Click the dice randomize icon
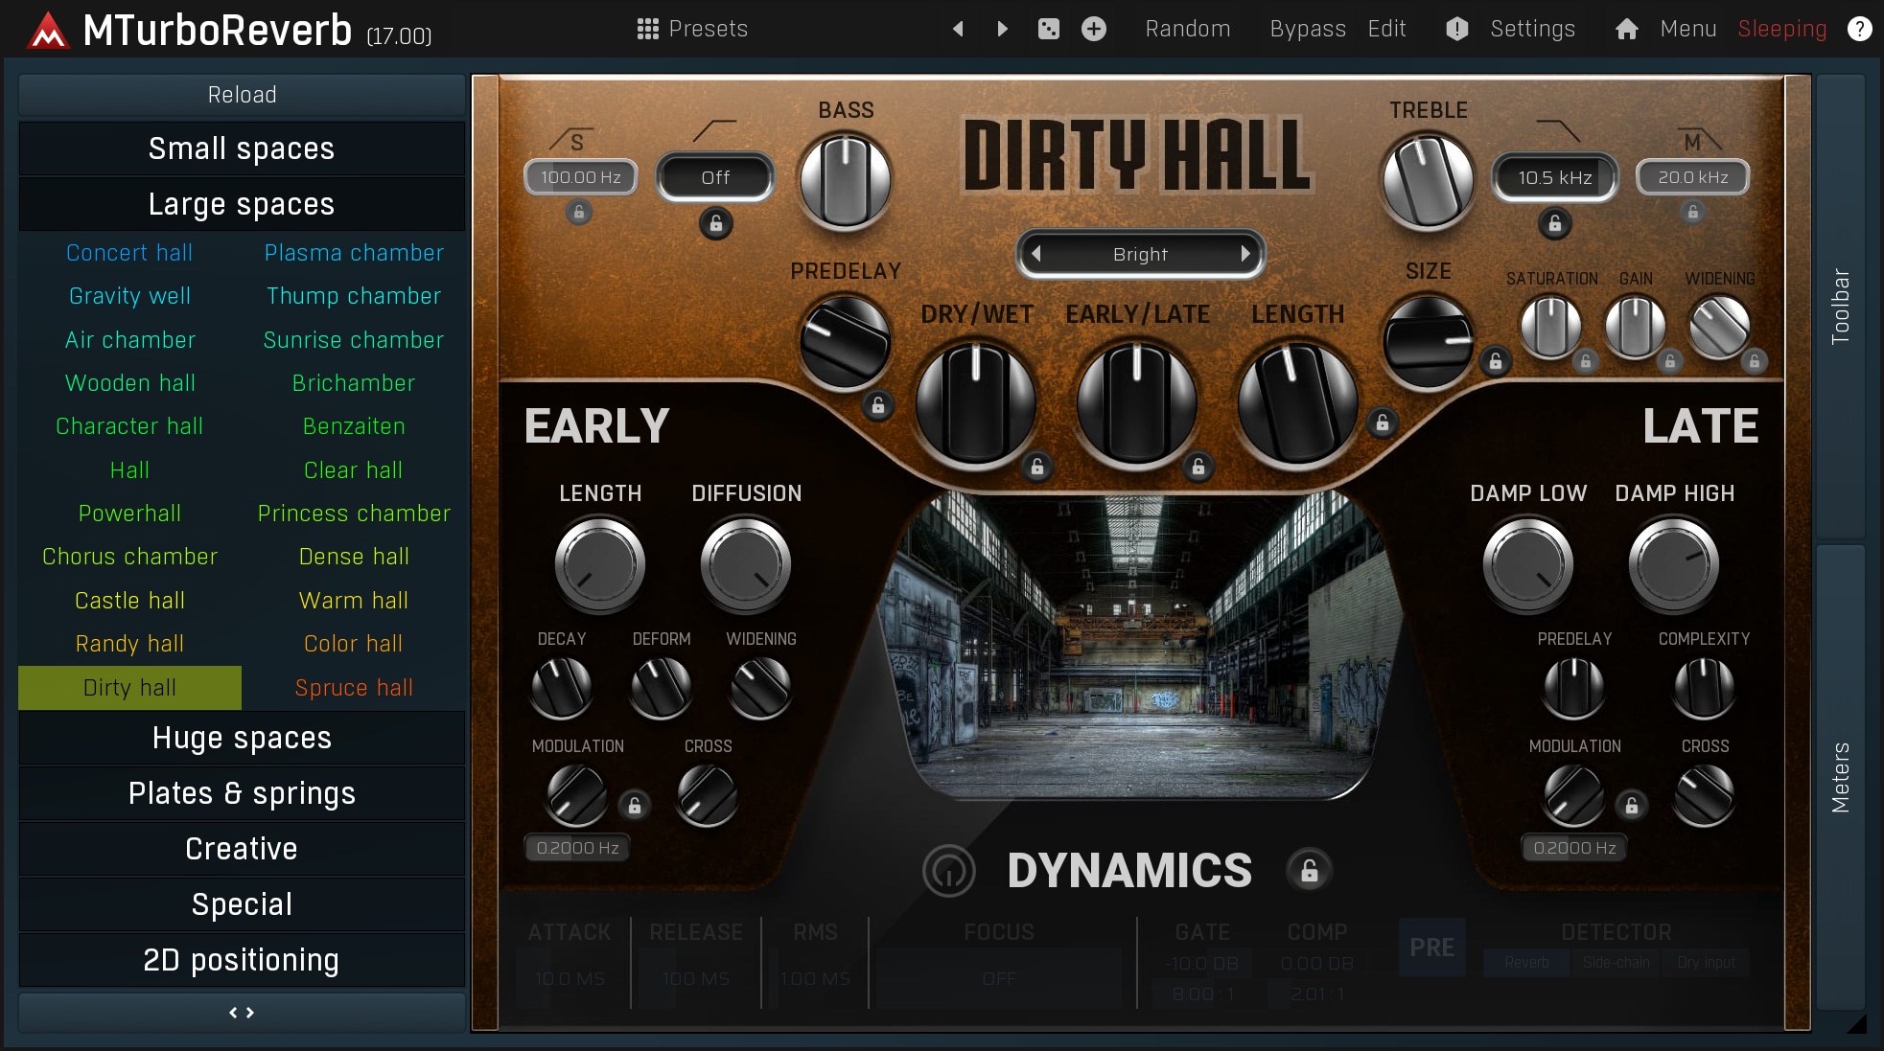 [x=1049, y=29]
